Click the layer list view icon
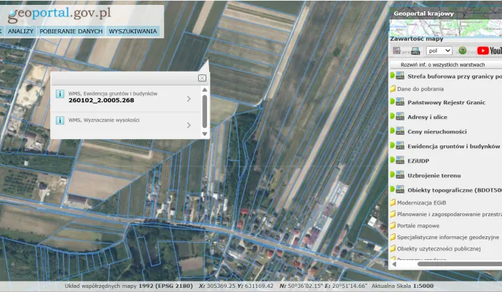The height and width of the screenshot is (292, 502). pos(397,51)
